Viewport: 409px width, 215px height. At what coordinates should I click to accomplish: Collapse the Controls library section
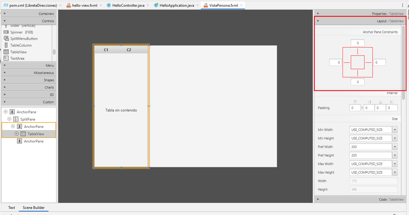tap(28, 21)
